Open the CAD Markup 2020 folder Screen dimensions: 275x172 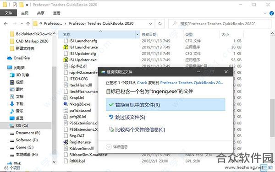[x=29, y=41]
